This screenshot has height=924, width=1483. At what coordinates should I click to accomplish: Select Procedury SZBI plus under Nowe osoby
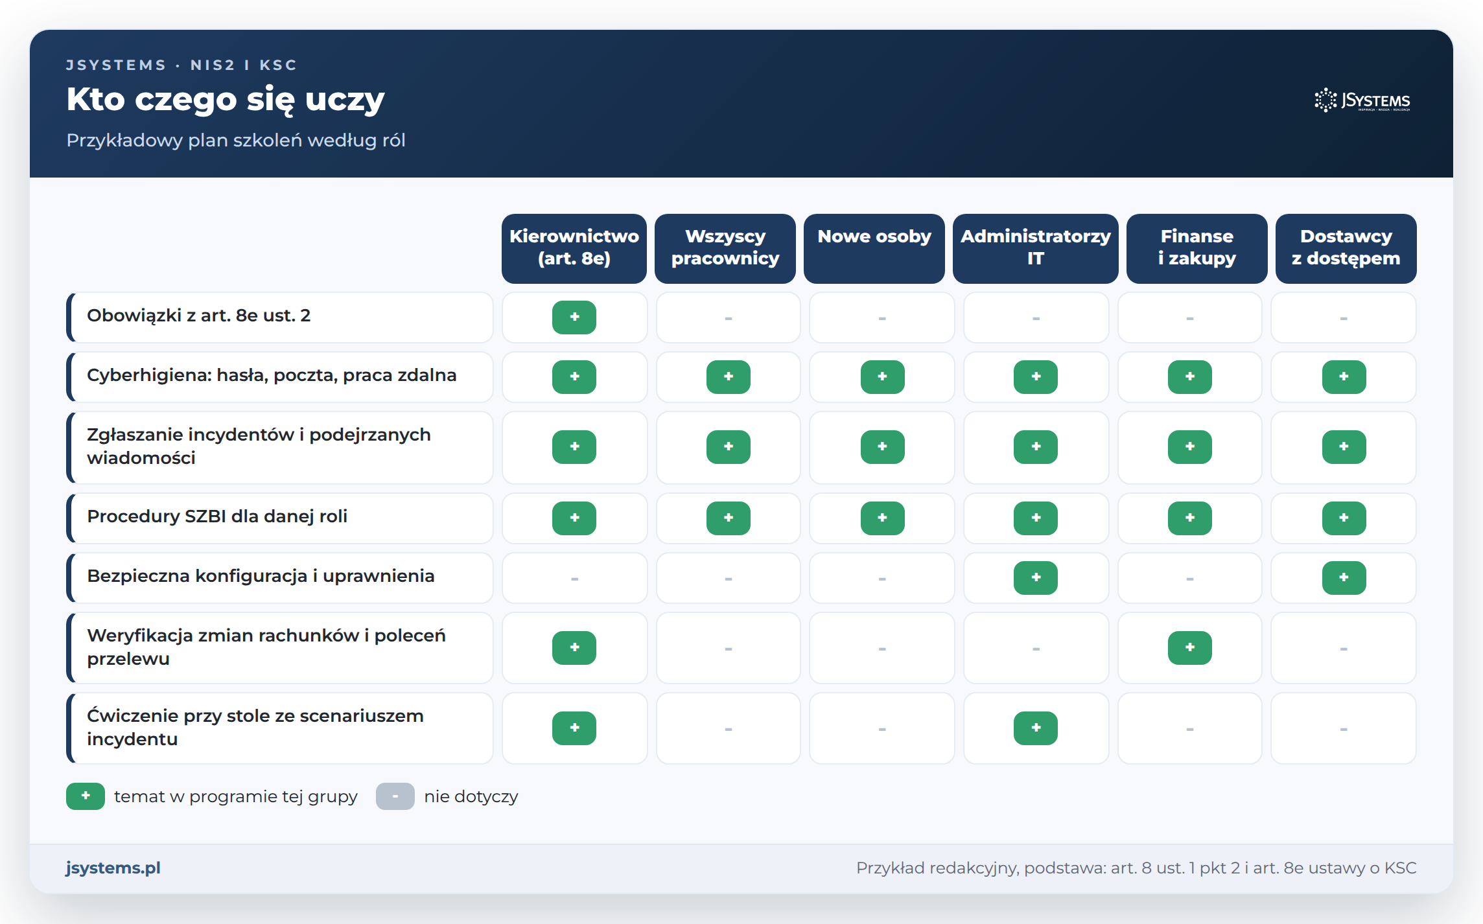[882, 518]
